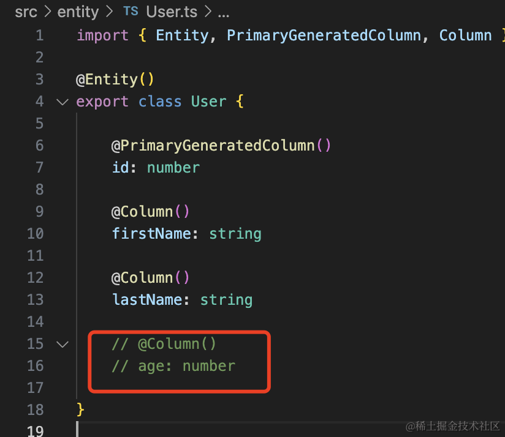Click line number 6 in the gutter
The height and width of the screenshot is (437, 505).
[39, 146]
